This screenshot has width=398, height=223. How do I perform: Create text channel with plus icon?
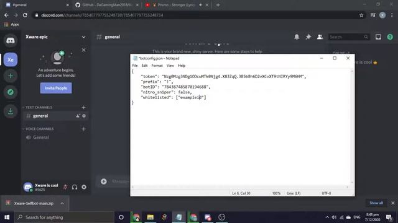pos(83,107)
